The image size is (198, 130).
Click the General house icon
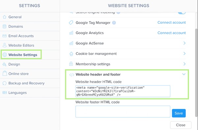[x=5, y=17]
